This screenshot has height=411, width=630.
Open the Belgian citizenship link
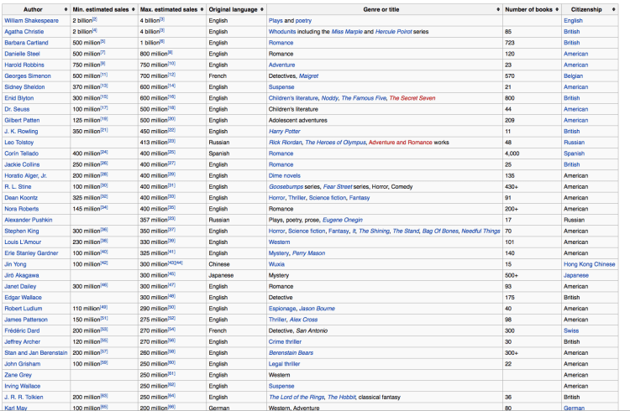[x=574, y=75]
